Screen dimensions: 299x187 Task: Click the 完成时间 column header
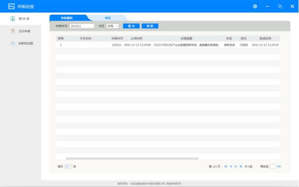point(265,38)
